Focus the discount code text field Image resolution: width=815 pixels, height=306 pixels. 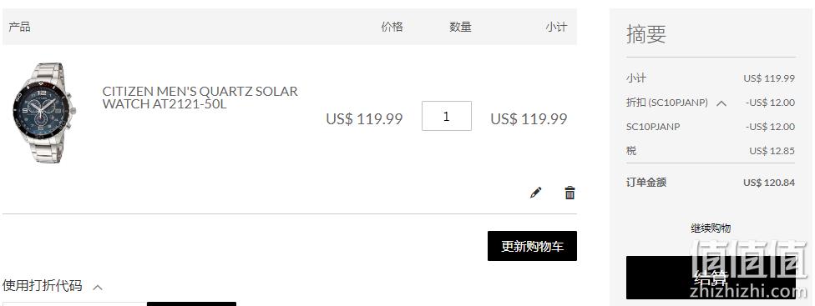pyautogui.click(x=74, y=304)
